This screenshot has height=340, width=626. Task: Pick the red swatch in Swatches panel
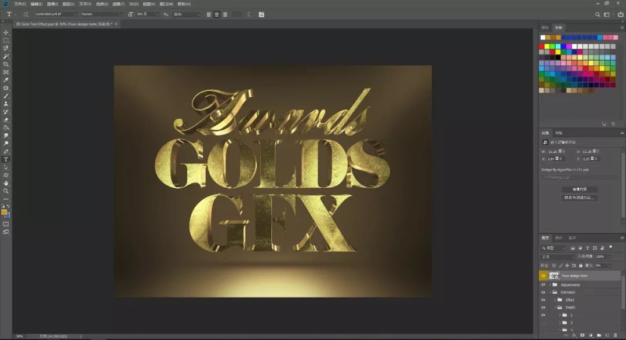click(542, 46)
